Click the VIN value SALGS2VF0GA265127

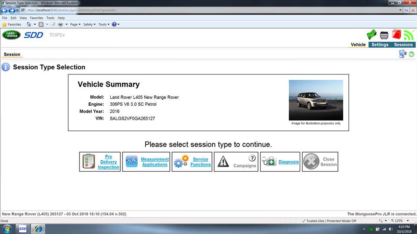point(132,118)
